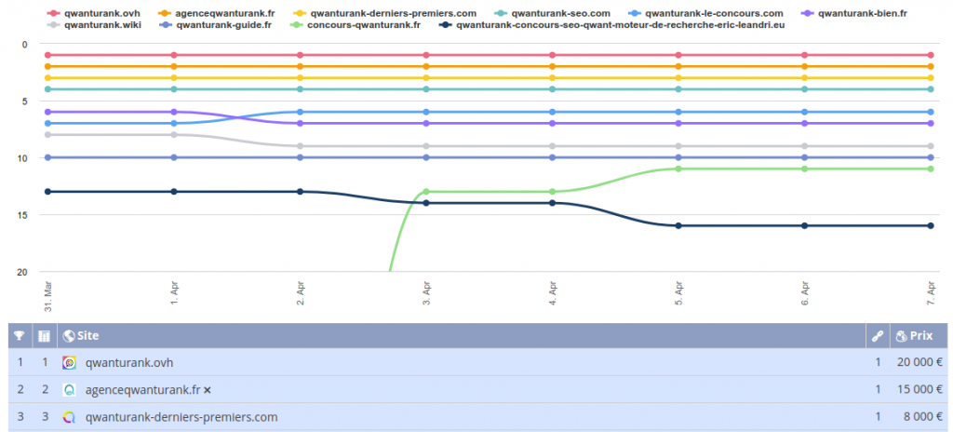
Task: Click the dark navy point on 31. Mar
Action: coord(47,192)
